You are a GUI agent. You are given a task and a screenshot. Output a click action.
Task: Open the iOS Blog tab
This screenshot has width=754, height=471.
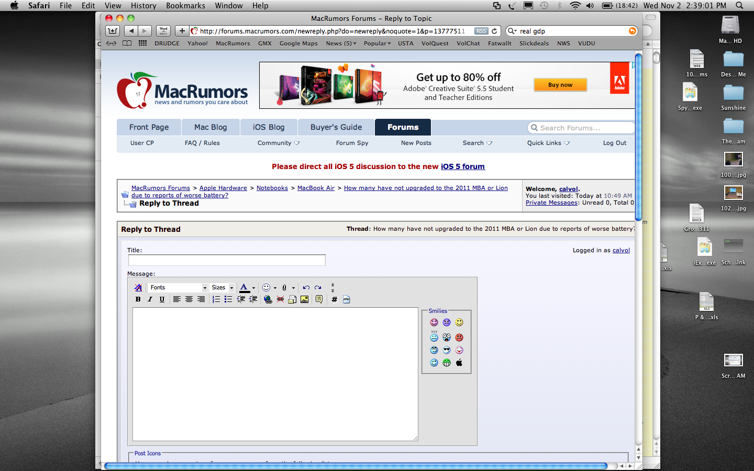click(269, 127)
